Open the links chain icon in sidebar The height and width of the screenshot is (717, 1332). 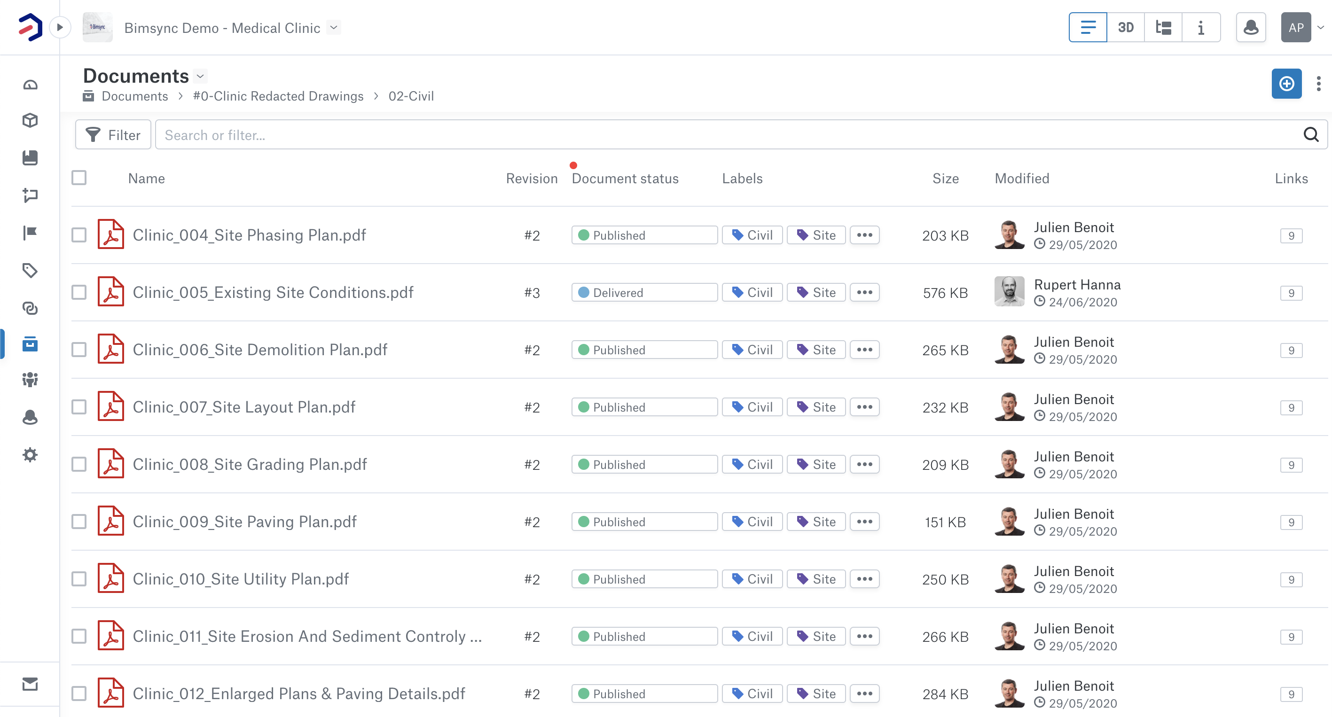pyautogui.click(x=30, y=308)
